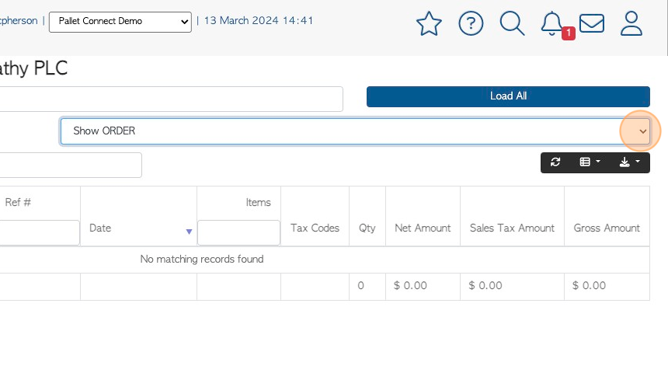
Task: Open the envelope messages icon
Action: tap(592, 23)
